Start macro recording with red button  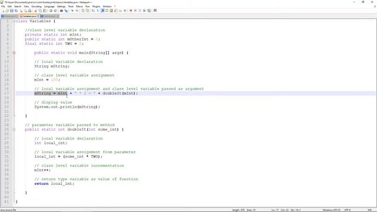[x=131, y=11]
